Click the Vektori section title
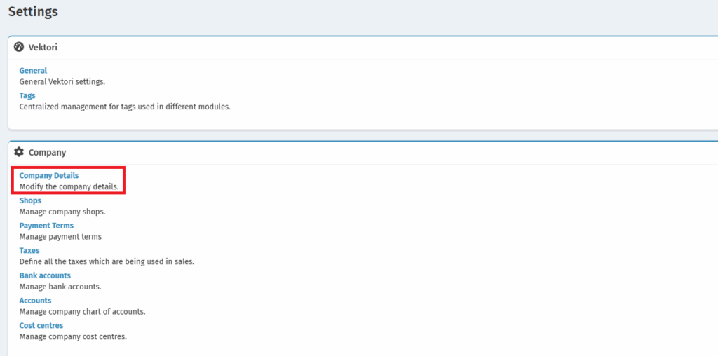 43,47
